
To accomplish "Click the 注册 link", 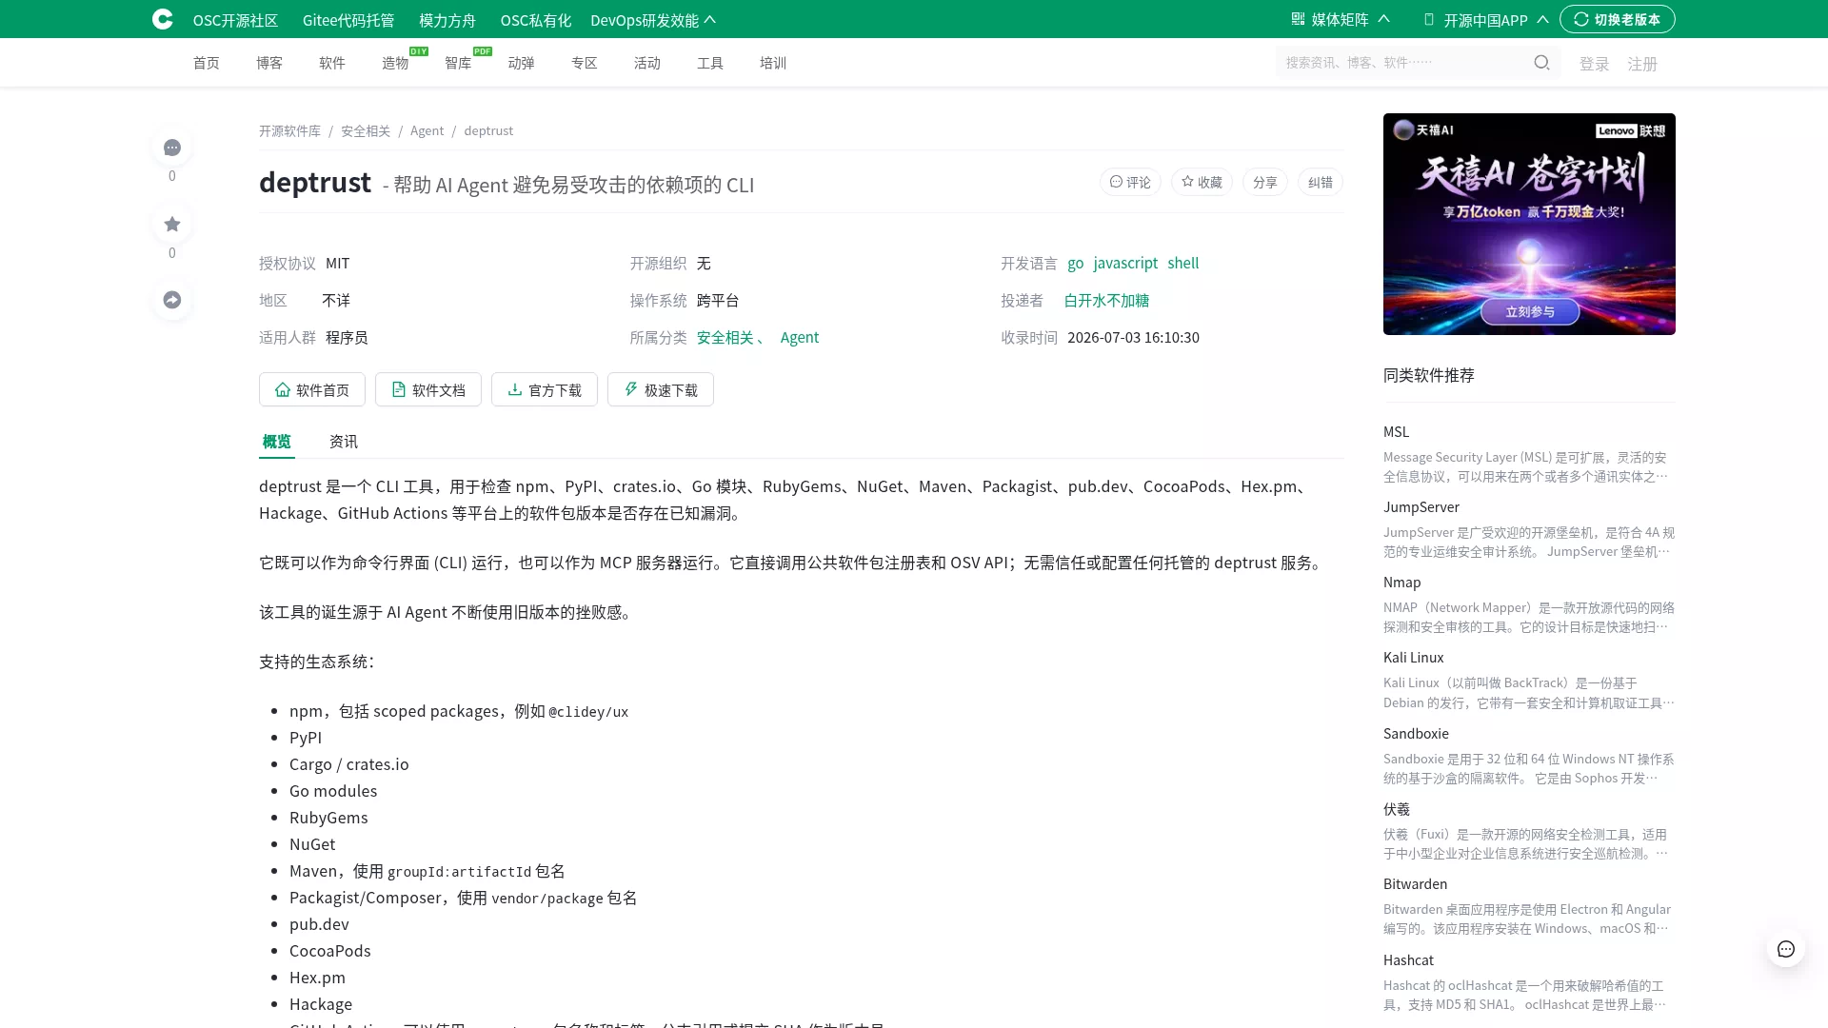I will click(1642, 64).
